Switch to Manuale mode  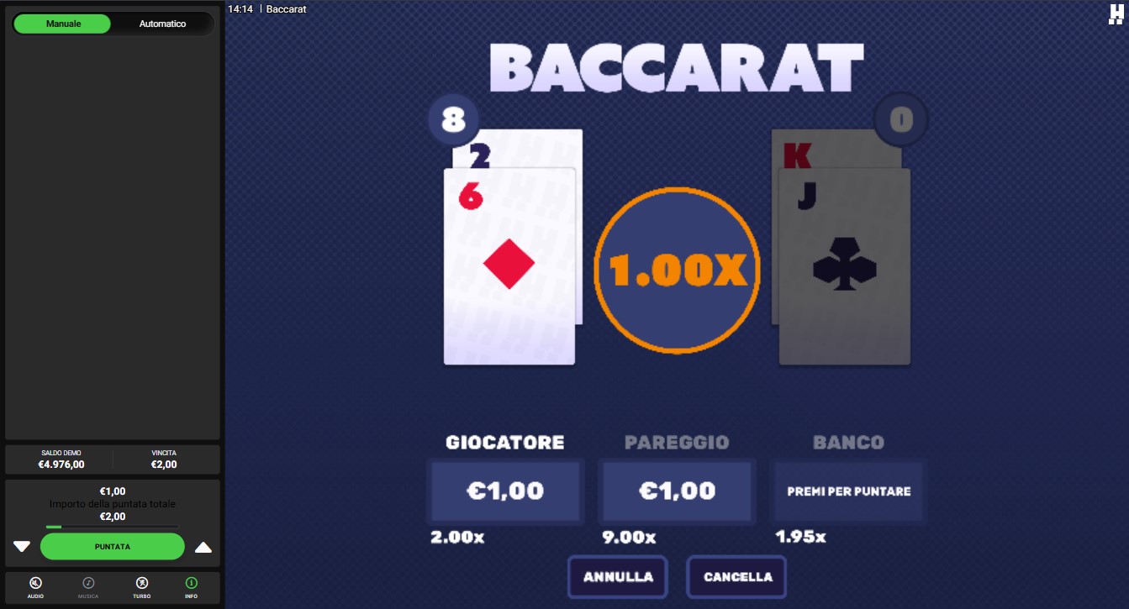(63, 24)
